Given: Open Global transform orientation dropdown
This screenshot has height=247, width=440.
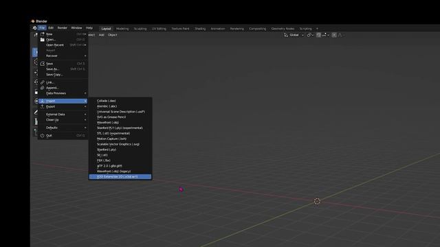Looking at the screenshot, I should point(294,35).
